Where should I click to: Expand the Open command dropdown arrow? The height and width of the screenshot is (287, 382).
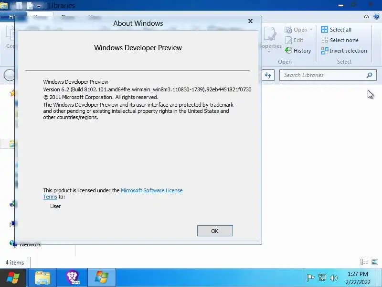click(x=311, y=30)
